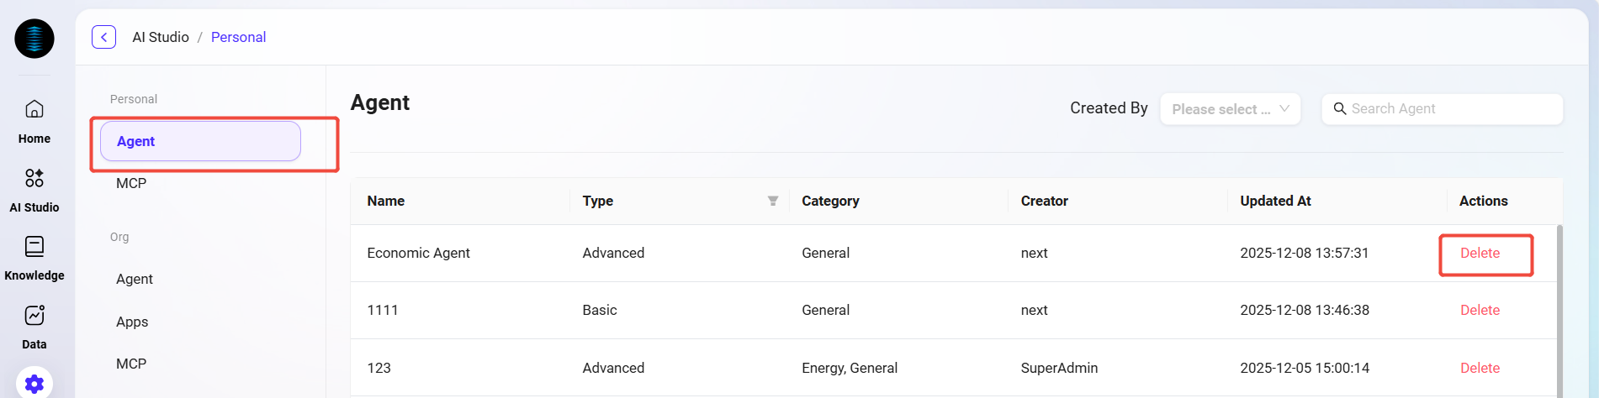The image size is (1599, 398).
Task: Click the search magnifier icon
Action: pos(1340,109)
